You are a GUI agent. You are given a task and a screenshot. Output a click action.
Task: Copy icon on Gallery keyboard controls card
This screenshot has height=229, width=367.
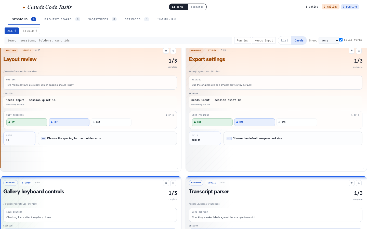pos(173,183)
